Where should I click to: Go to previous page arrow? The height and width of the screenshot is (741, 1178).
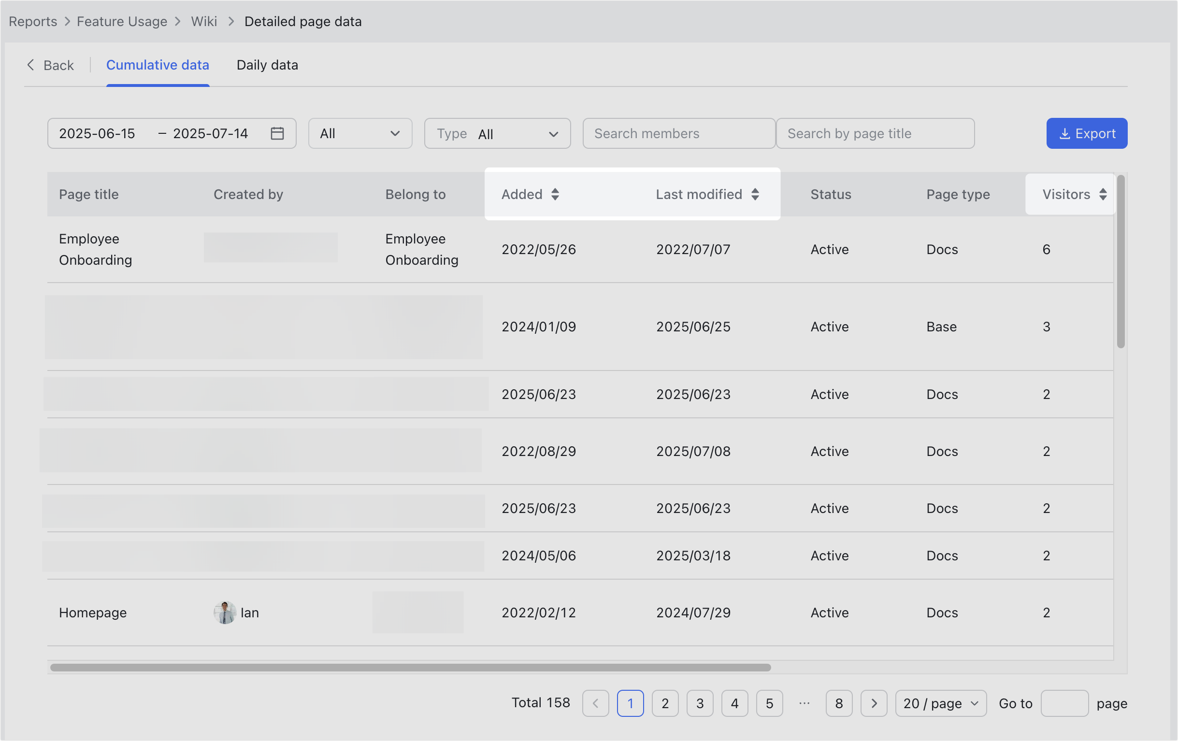pos(595,703)
